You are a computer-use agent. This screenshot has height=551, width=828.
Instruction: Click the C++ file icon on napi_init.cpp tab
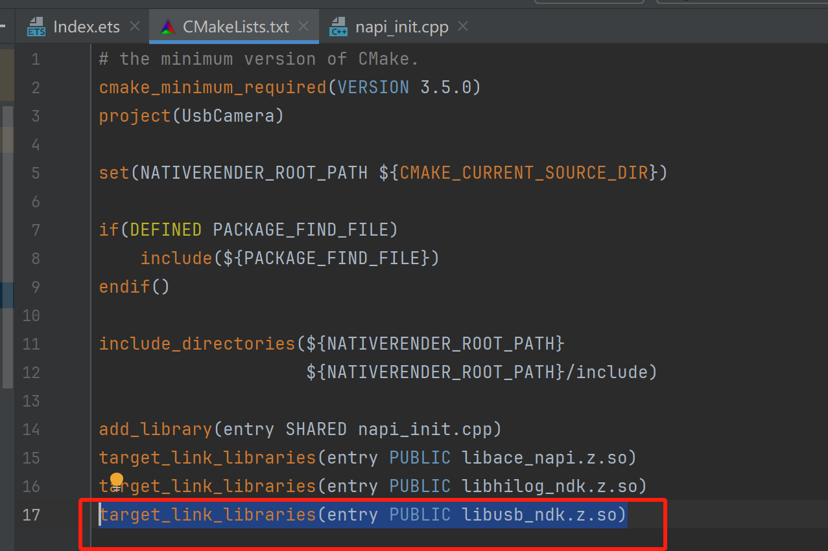(338, 27)
